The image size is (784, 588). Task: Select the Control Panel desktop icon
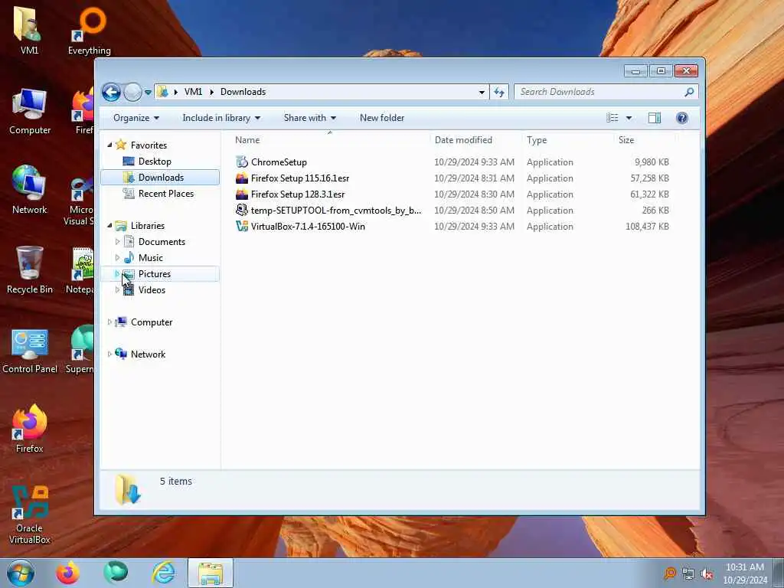click(30, 351)
